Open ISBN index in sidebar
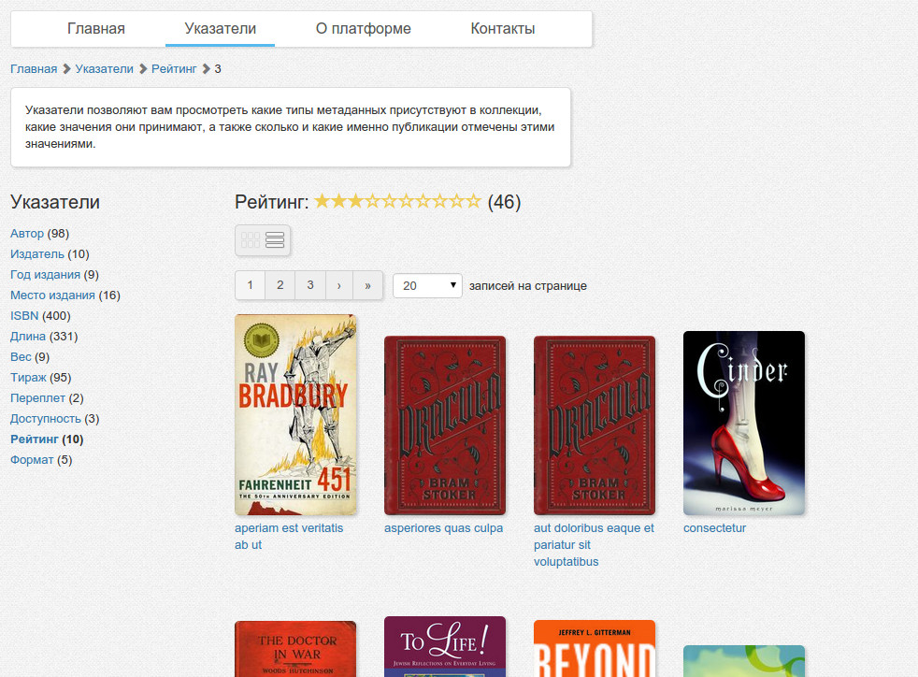918x677 pixels. [24, 316]
